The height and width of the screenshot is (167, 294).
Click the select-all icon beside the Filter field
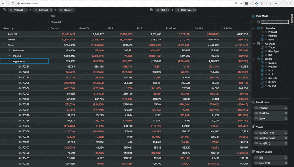coord(258,22)
